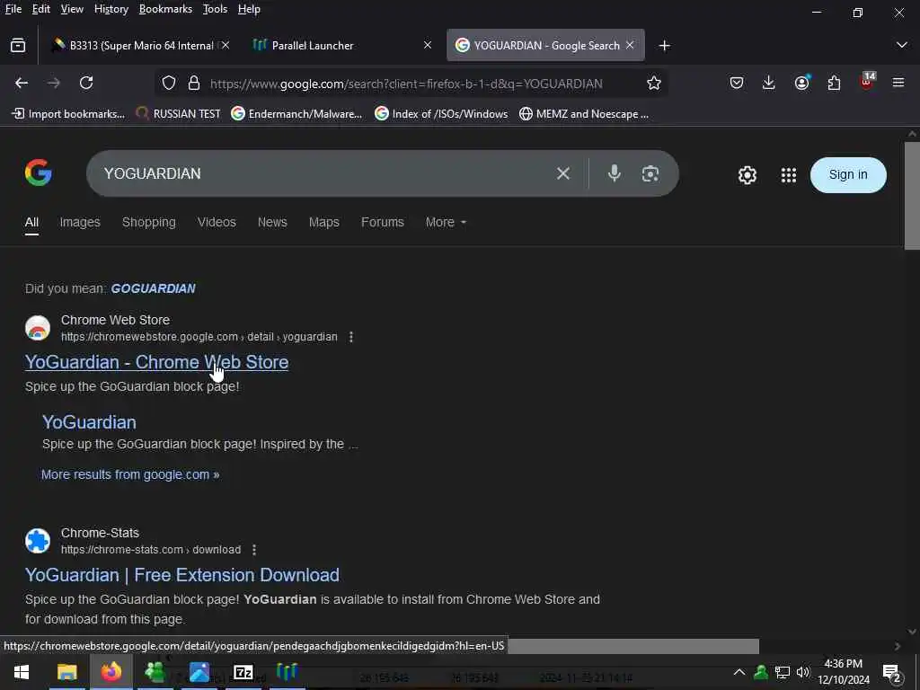This screenshot has height=690, width=920.
Task: Open the Extensions puzzle icon
Action: tap(834, 84)
